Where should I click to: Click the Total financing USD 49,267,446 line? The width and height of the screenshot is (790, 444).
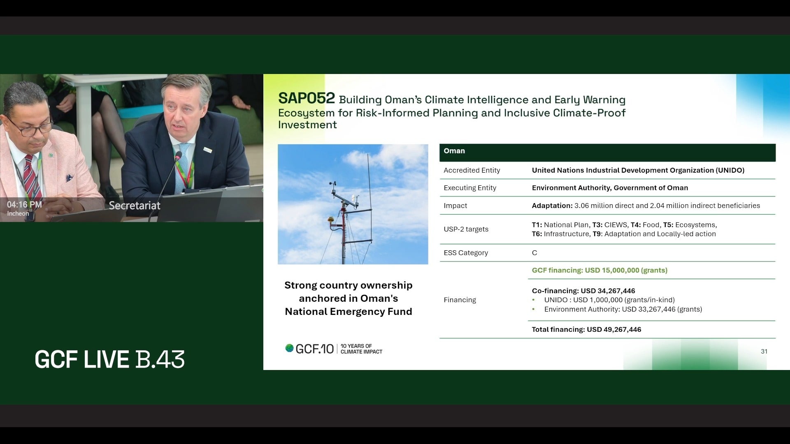tap(586, 329)
